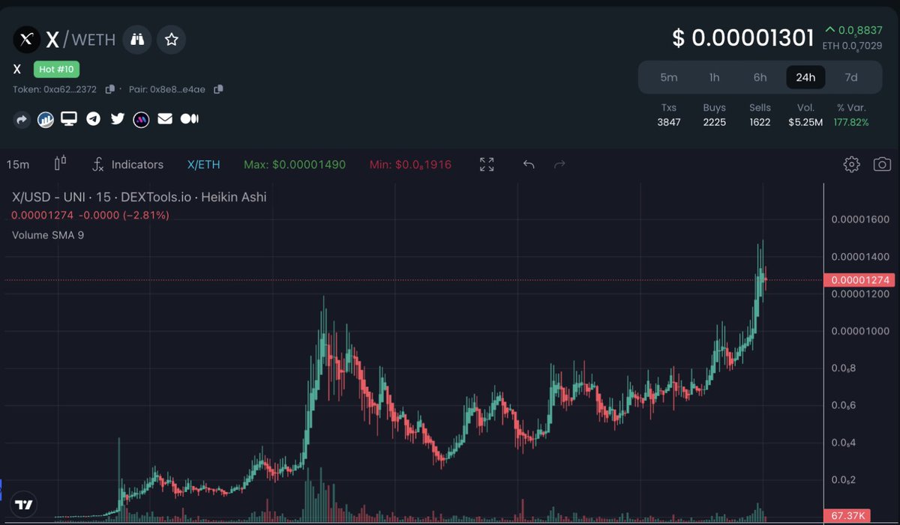Click the binoculars watch icon

pyautogui.click(x=136, y=39)
